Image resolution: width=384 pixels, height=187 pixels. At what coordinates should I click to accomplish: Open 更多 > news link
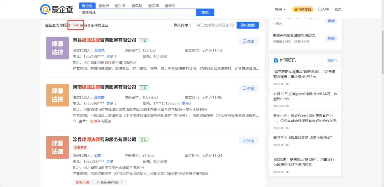(332, 60)
